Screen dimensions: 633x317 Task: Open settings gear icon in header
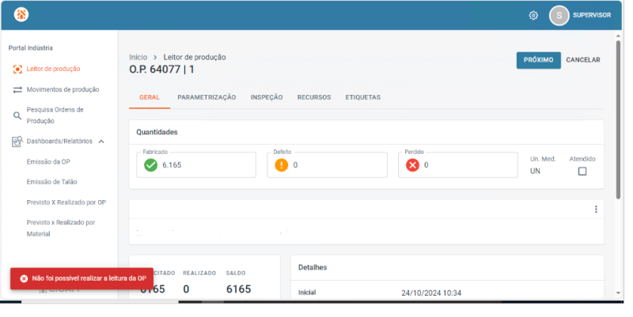[x=533, y=15]
